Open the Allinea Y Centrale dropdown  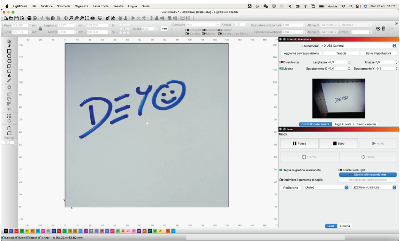(x=329, y=32)
